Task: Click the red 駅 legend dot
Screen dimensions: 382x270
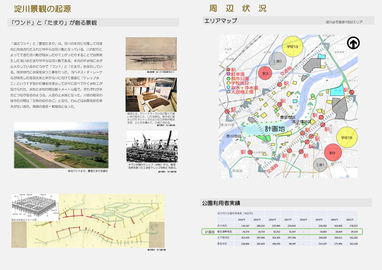Action: pyautogui.click(x=228, y=69)
